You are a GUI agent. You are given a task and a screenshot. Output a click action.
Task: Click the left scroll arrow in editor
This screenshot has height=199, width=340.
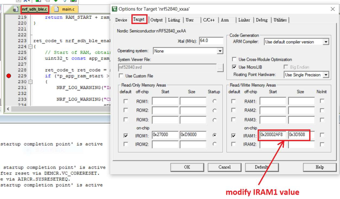[8, 109]
